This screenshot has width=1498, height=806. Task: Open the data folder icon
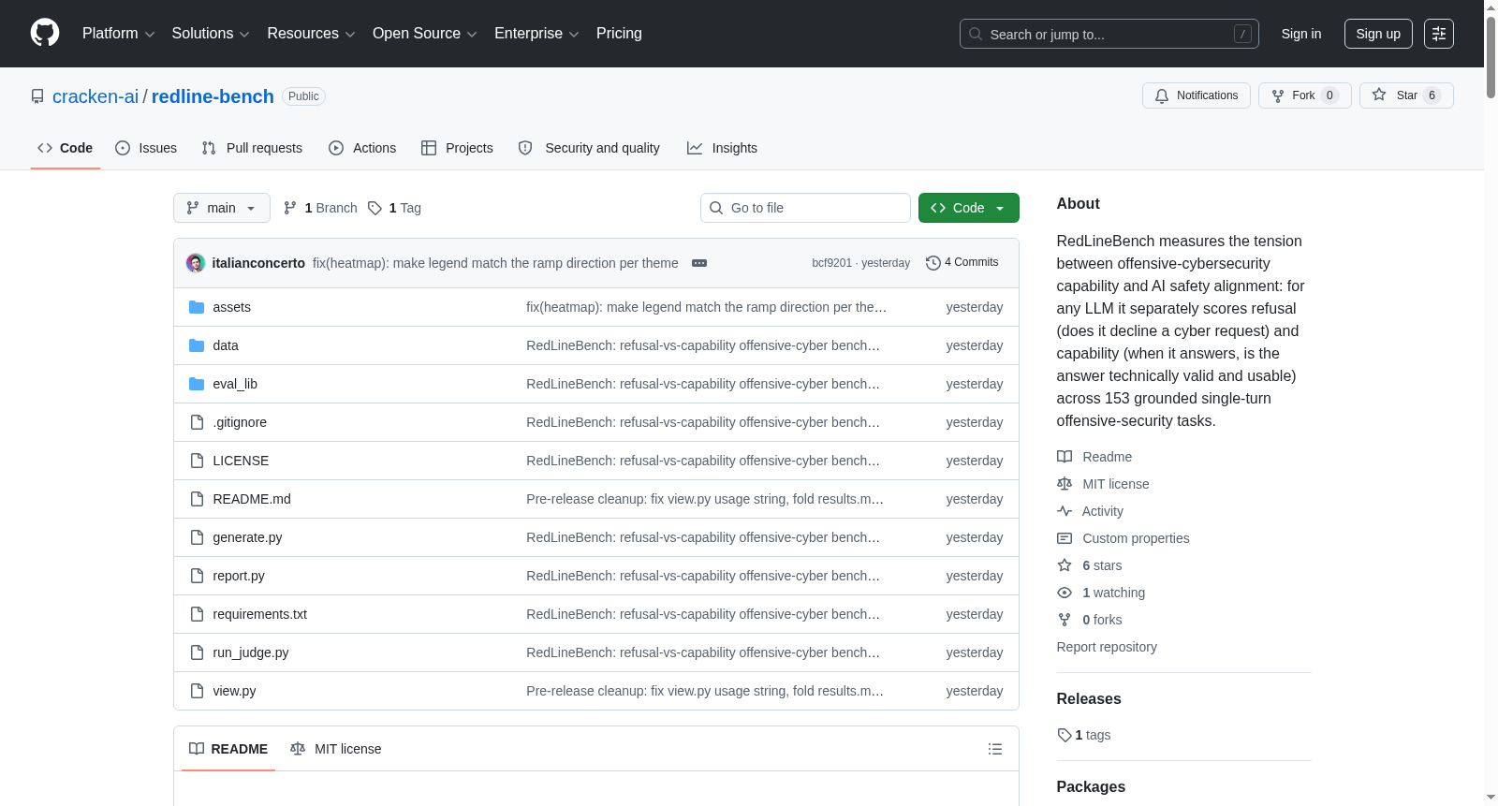197,345
